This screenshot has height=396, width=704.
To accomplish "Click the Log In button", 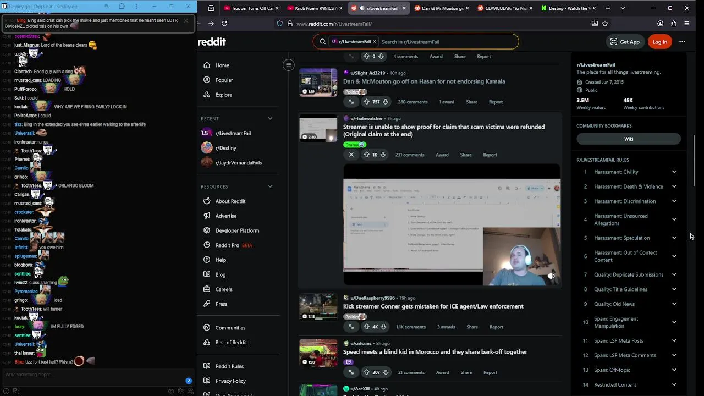I will [659, 42].
